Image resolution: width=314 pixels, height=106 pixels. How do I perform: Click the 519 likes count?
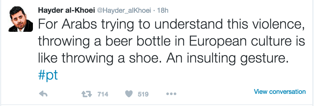pos(143,94)
